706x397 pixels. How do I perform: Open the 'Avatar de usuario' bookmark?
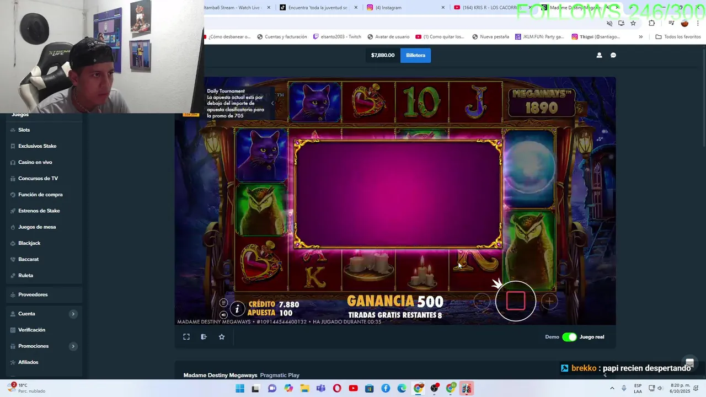[x=388, y=37]
